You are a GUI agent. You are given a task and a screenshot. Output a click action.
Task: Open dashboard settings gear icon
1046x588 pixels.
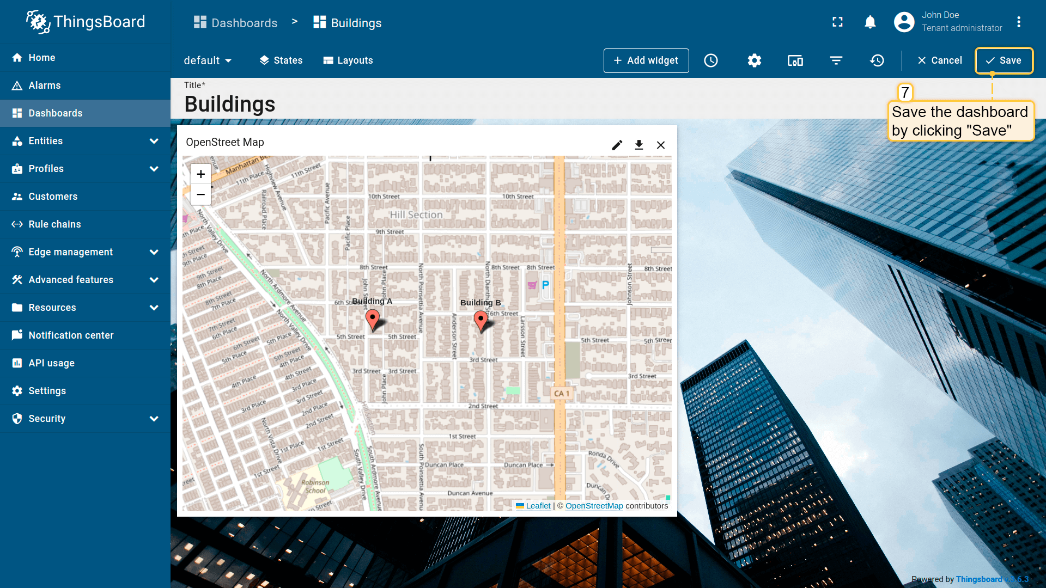click(x=754, y=60)
